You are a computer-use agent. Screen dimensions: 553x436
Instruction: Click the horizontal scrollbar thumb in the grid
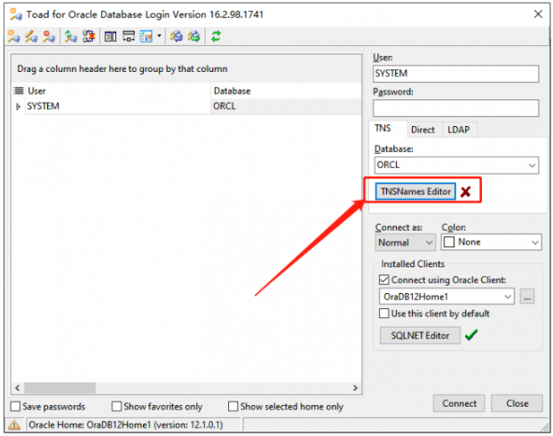pyautogui.click(x=60, y=388)
